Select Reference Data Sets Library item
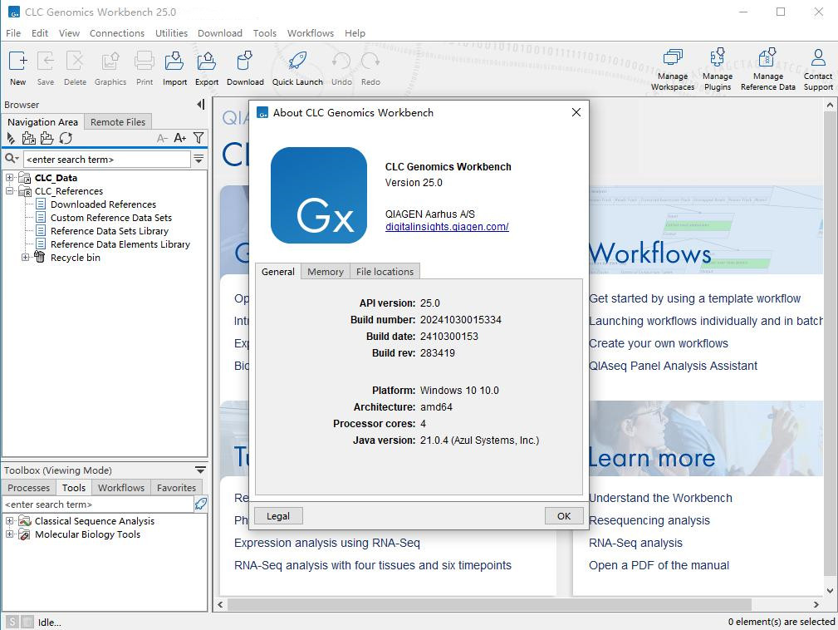 pos(110,231)
